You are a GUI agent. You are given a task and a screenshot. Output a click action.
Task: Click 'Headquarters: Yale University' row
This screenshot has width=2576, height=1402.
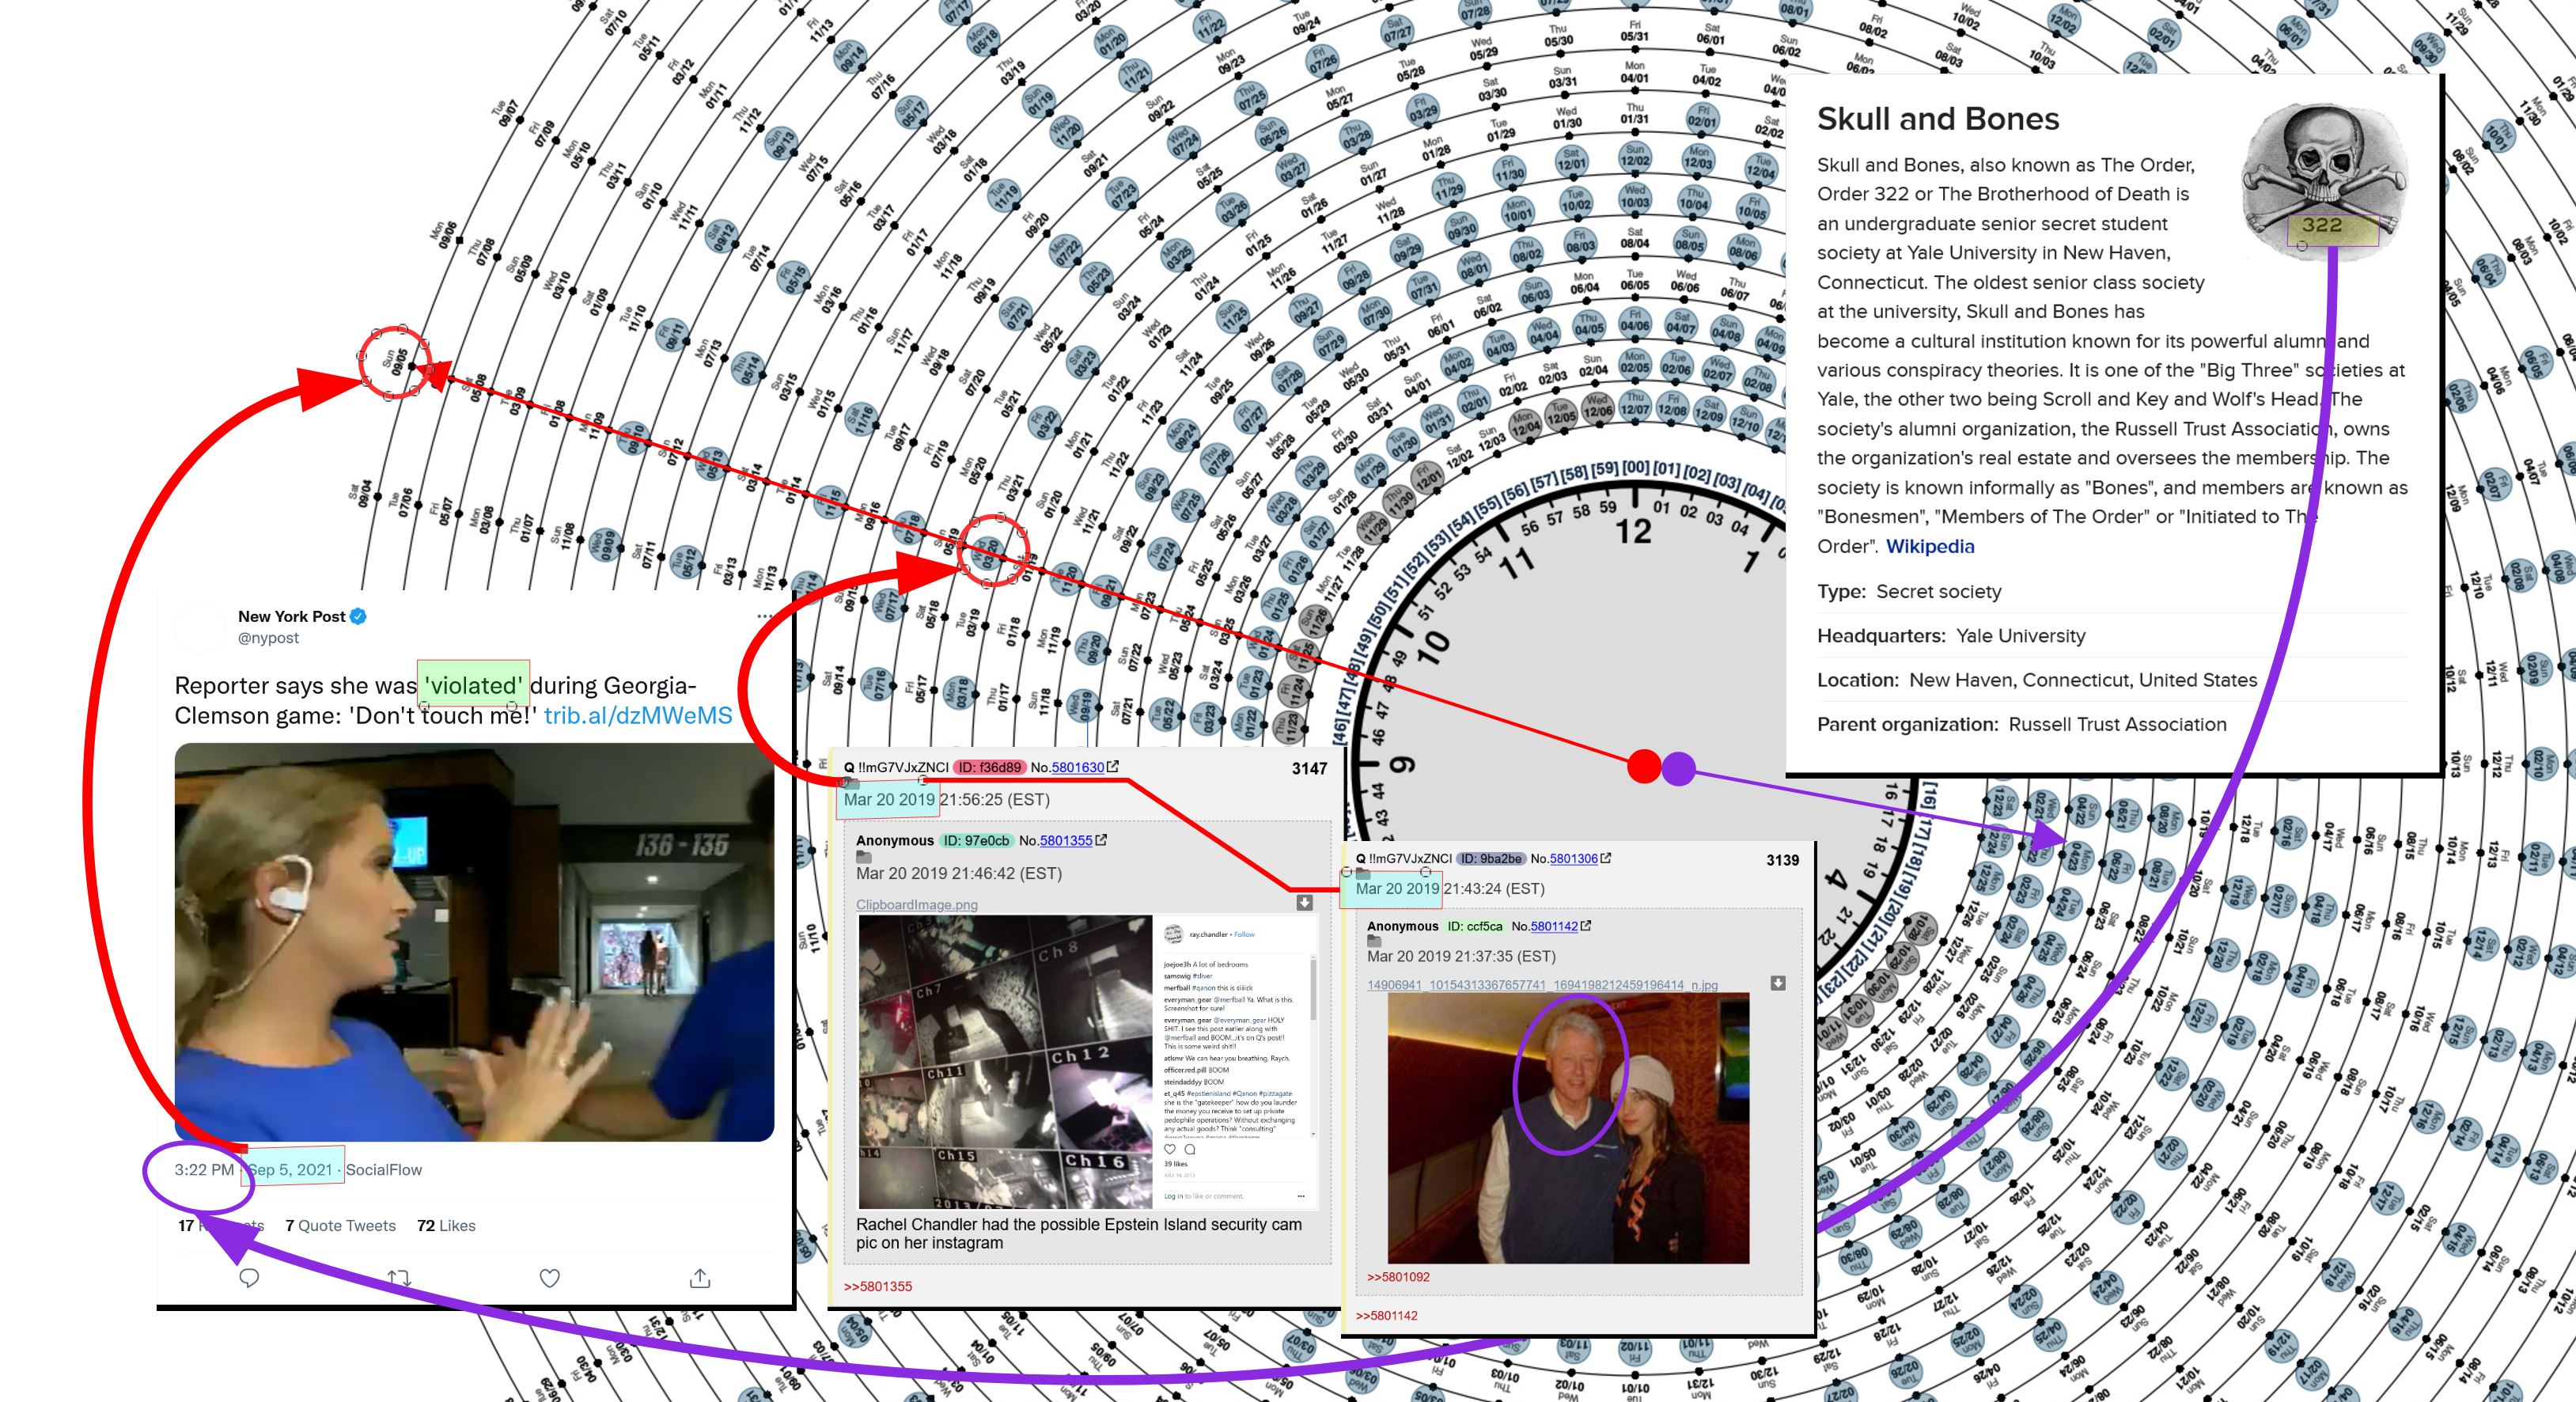2112,635
